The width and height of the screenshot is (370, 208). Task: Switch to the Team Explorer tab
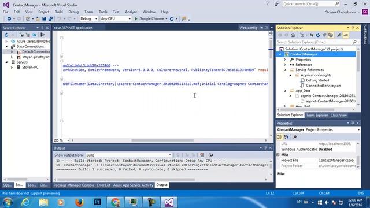[317, 116]
